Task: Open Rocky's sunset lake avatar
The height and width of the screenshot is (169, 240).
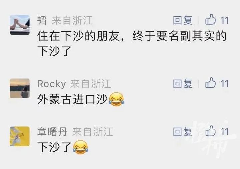Action: click(x=20, y=88)
